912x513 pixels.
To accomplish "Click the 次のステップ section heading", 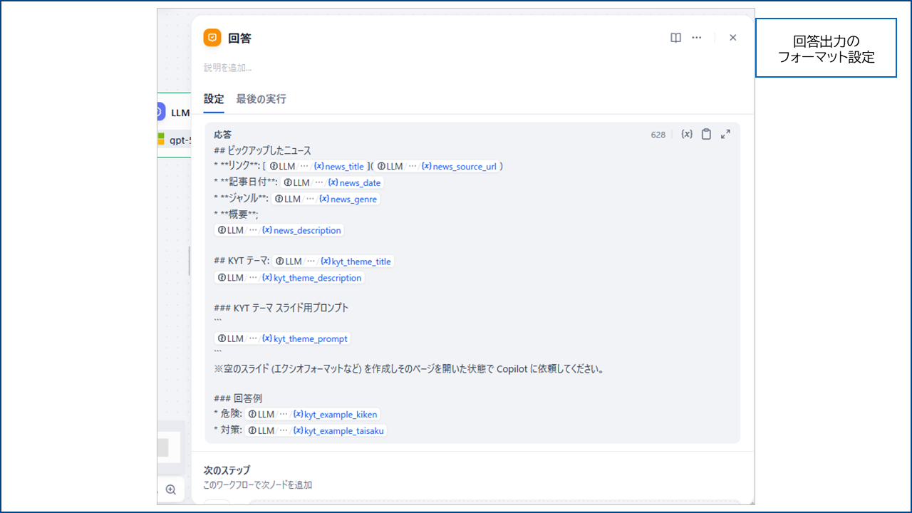I will coord(227,470).
